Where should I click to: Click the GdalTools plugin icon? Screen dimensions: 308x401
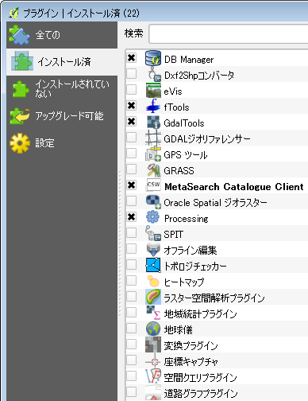[x=153, y=122]
